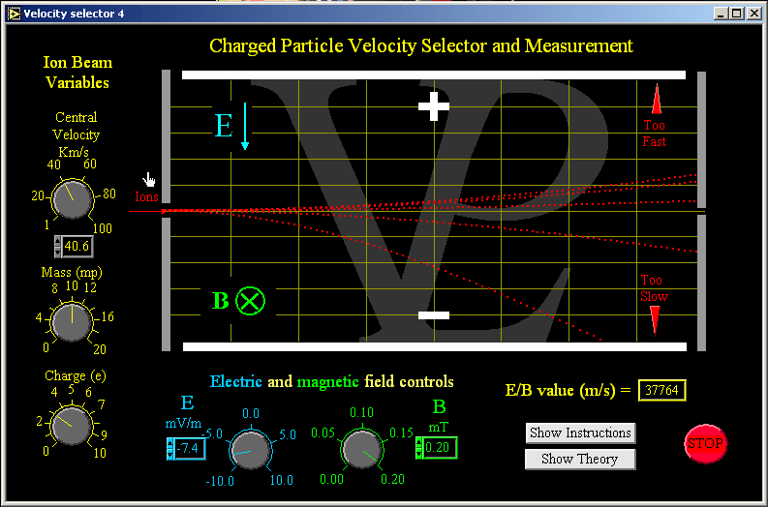Click the white plus sign on top plate
This screenshot has width=768, height=507.
(x=434, y=106)
